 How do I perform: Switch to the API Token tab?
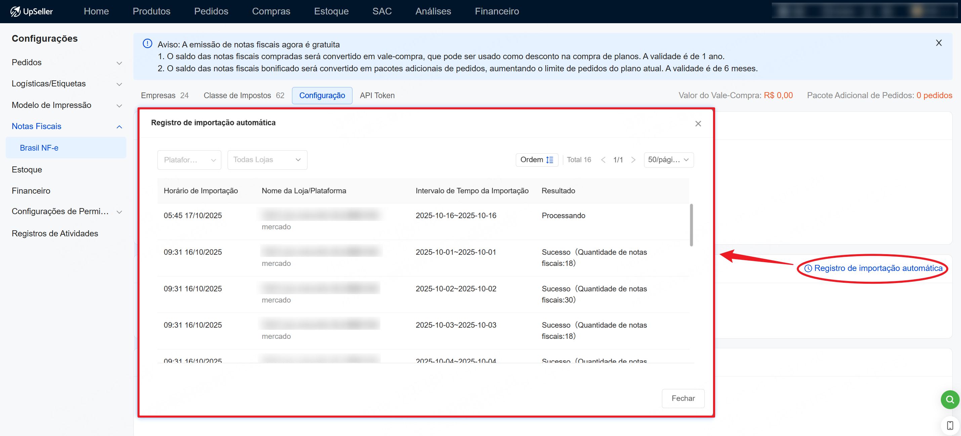tap(377, 95)
